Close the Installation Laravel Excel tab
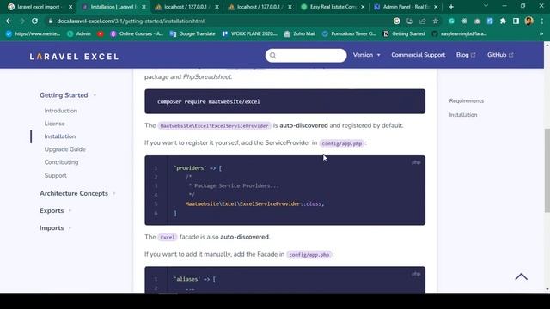This screenshot has height=309, width=550. tap(144, 7)
